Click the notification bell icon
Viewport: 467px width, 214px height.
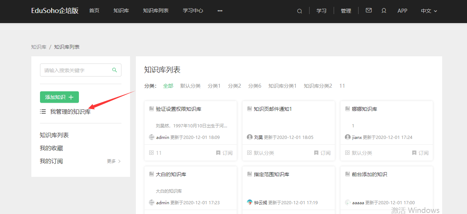[x=384, y=10]
